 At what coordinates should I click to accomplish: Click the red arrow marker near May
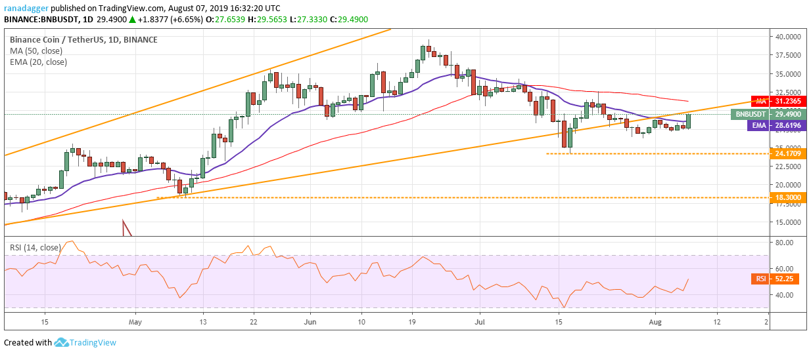point(127,228)
